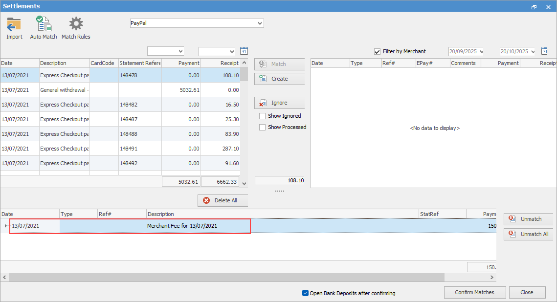Toggle Open Bank Deposits after confirming
This screenshot has height=302, width=557.
305,293
